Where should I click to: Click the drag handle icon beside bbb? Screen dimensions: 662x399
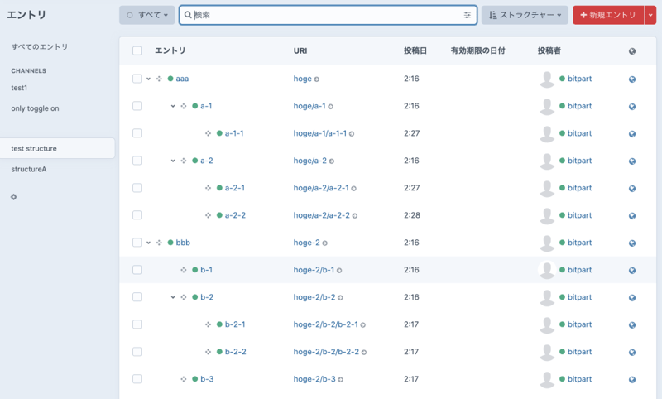(x=159, y=243)
